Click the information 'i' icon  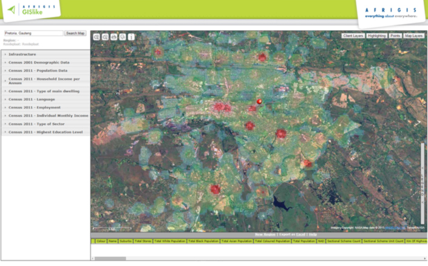pyautogui.click(x=131, y=37)
